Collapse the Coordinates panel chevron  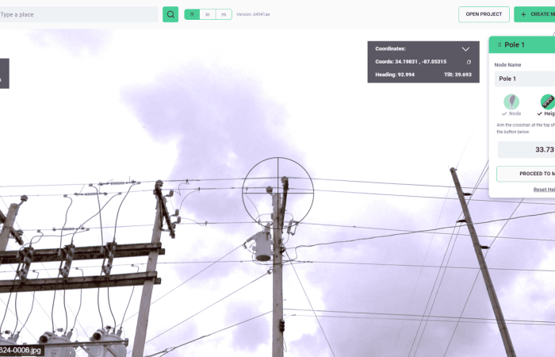(465, 49)
